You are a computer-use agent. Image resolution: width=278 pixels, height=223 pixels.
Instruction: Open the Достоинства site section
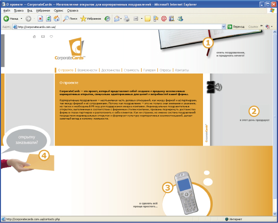coord(110,70)
